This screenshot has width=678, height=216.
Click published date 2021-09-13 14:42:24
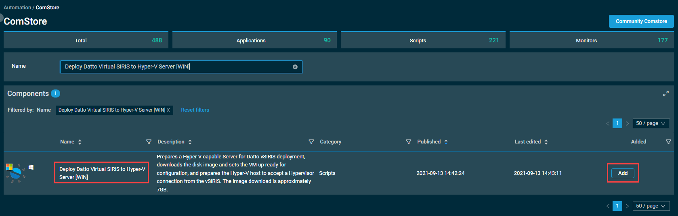[441, 173]
